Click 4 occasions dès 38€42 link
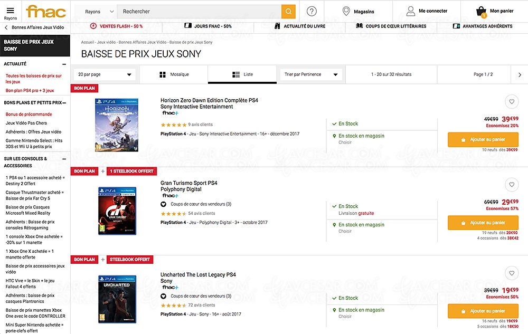Image resolution: width=528 pixels, height=334 pixels. [x=498, y=238]
